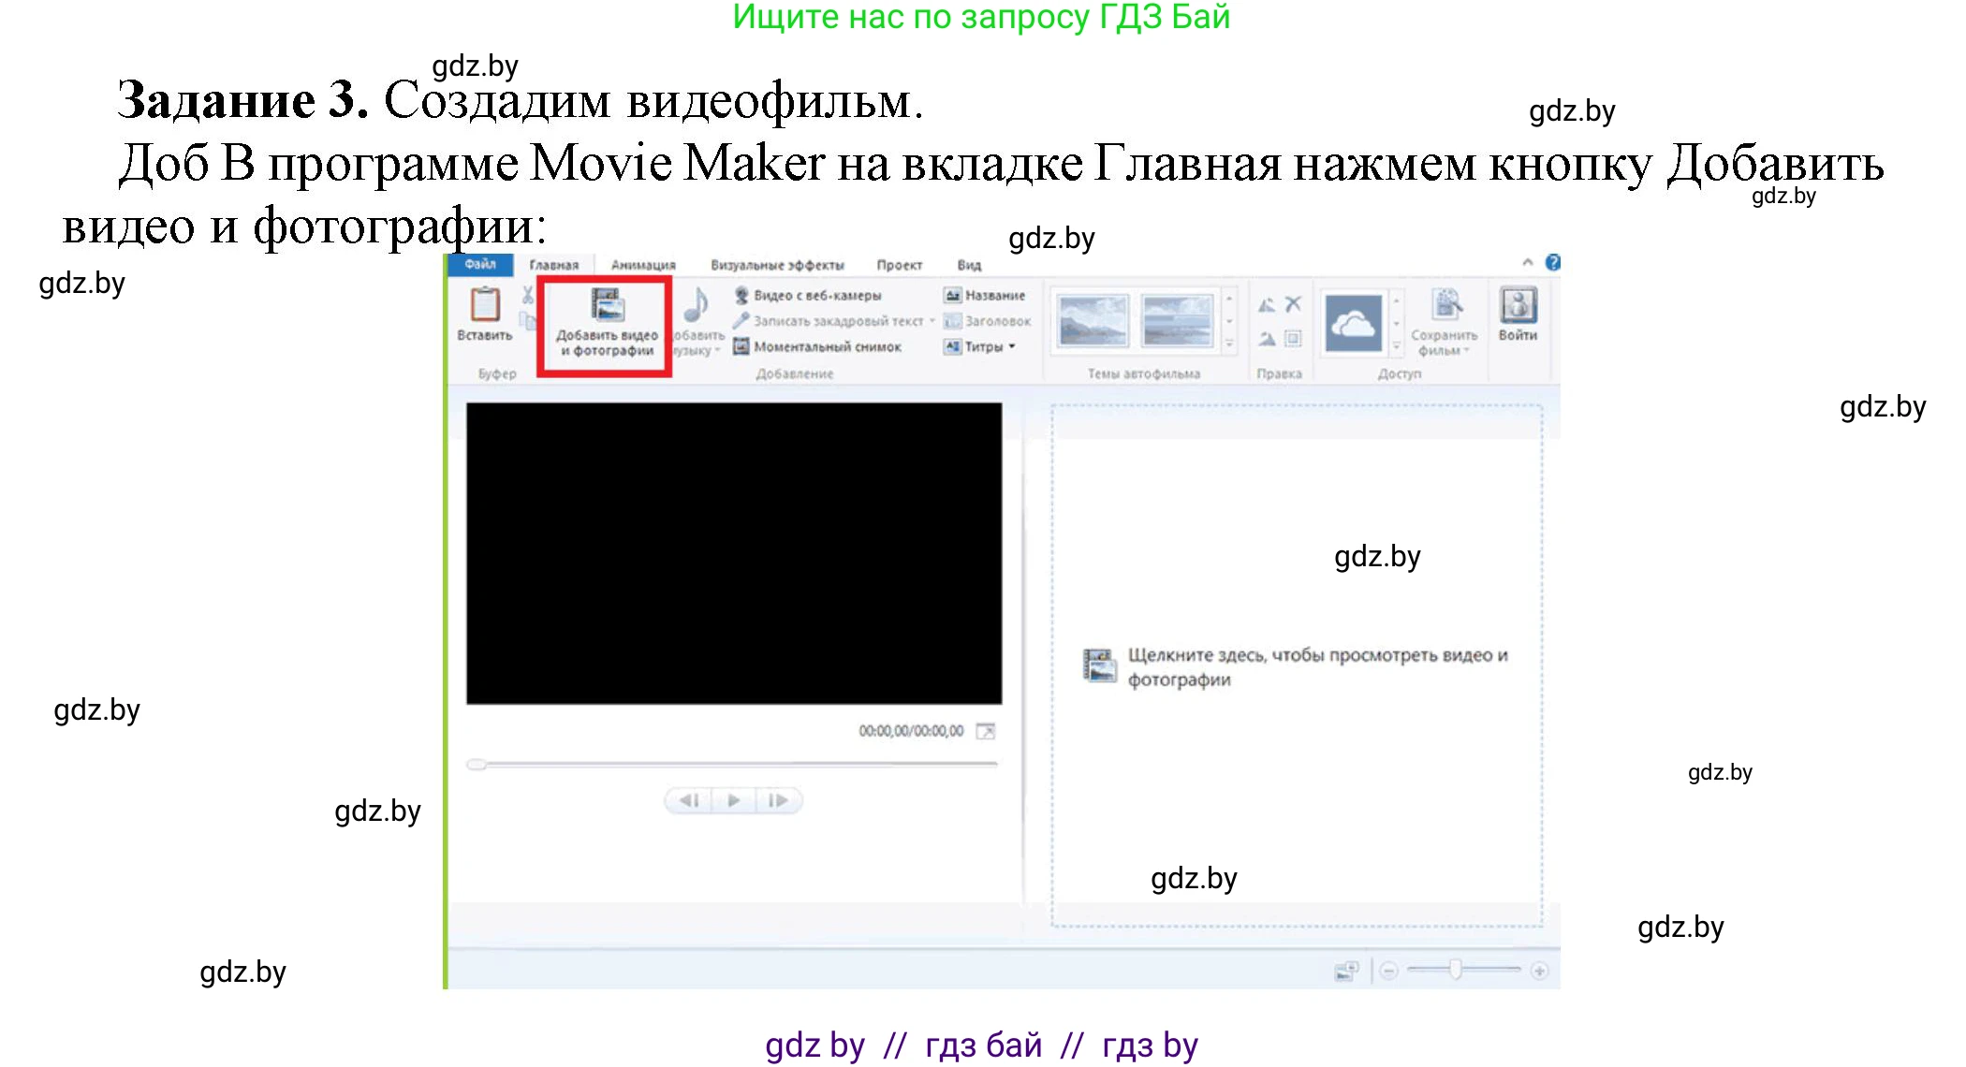The width and height of the screenshot is (1966, 1067).
Task: Click the Видео с веб-камеры webcam icon
Action: click(741, 298)
